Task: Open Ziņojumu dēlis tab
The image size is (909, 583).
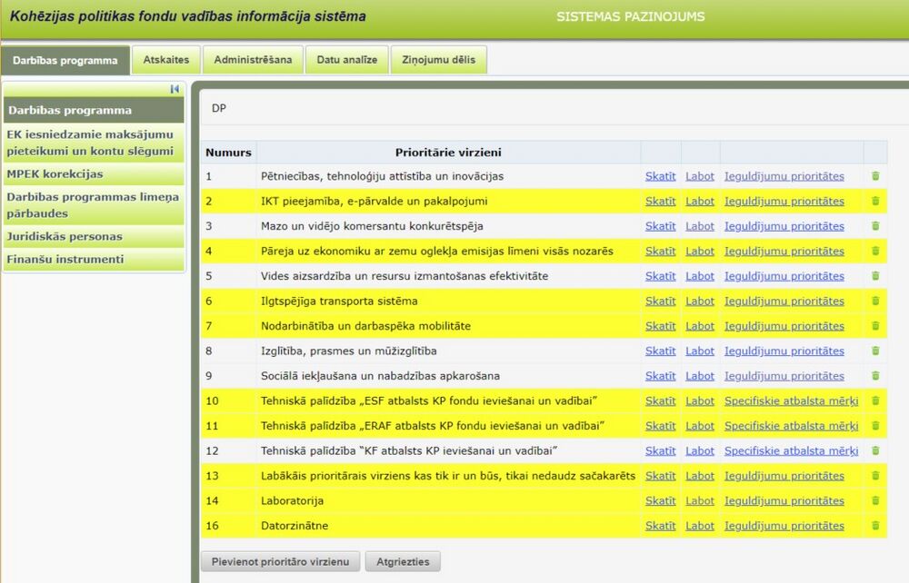Action: tap(439, 60)
